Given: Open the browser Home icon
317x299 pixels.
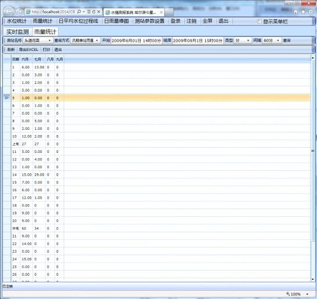Looking at the screenshot, I should click(x=296, y=12).
